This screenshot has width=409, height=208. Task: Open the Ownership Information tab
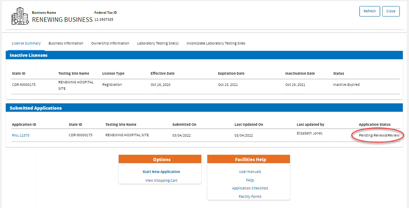coord(110,43)
